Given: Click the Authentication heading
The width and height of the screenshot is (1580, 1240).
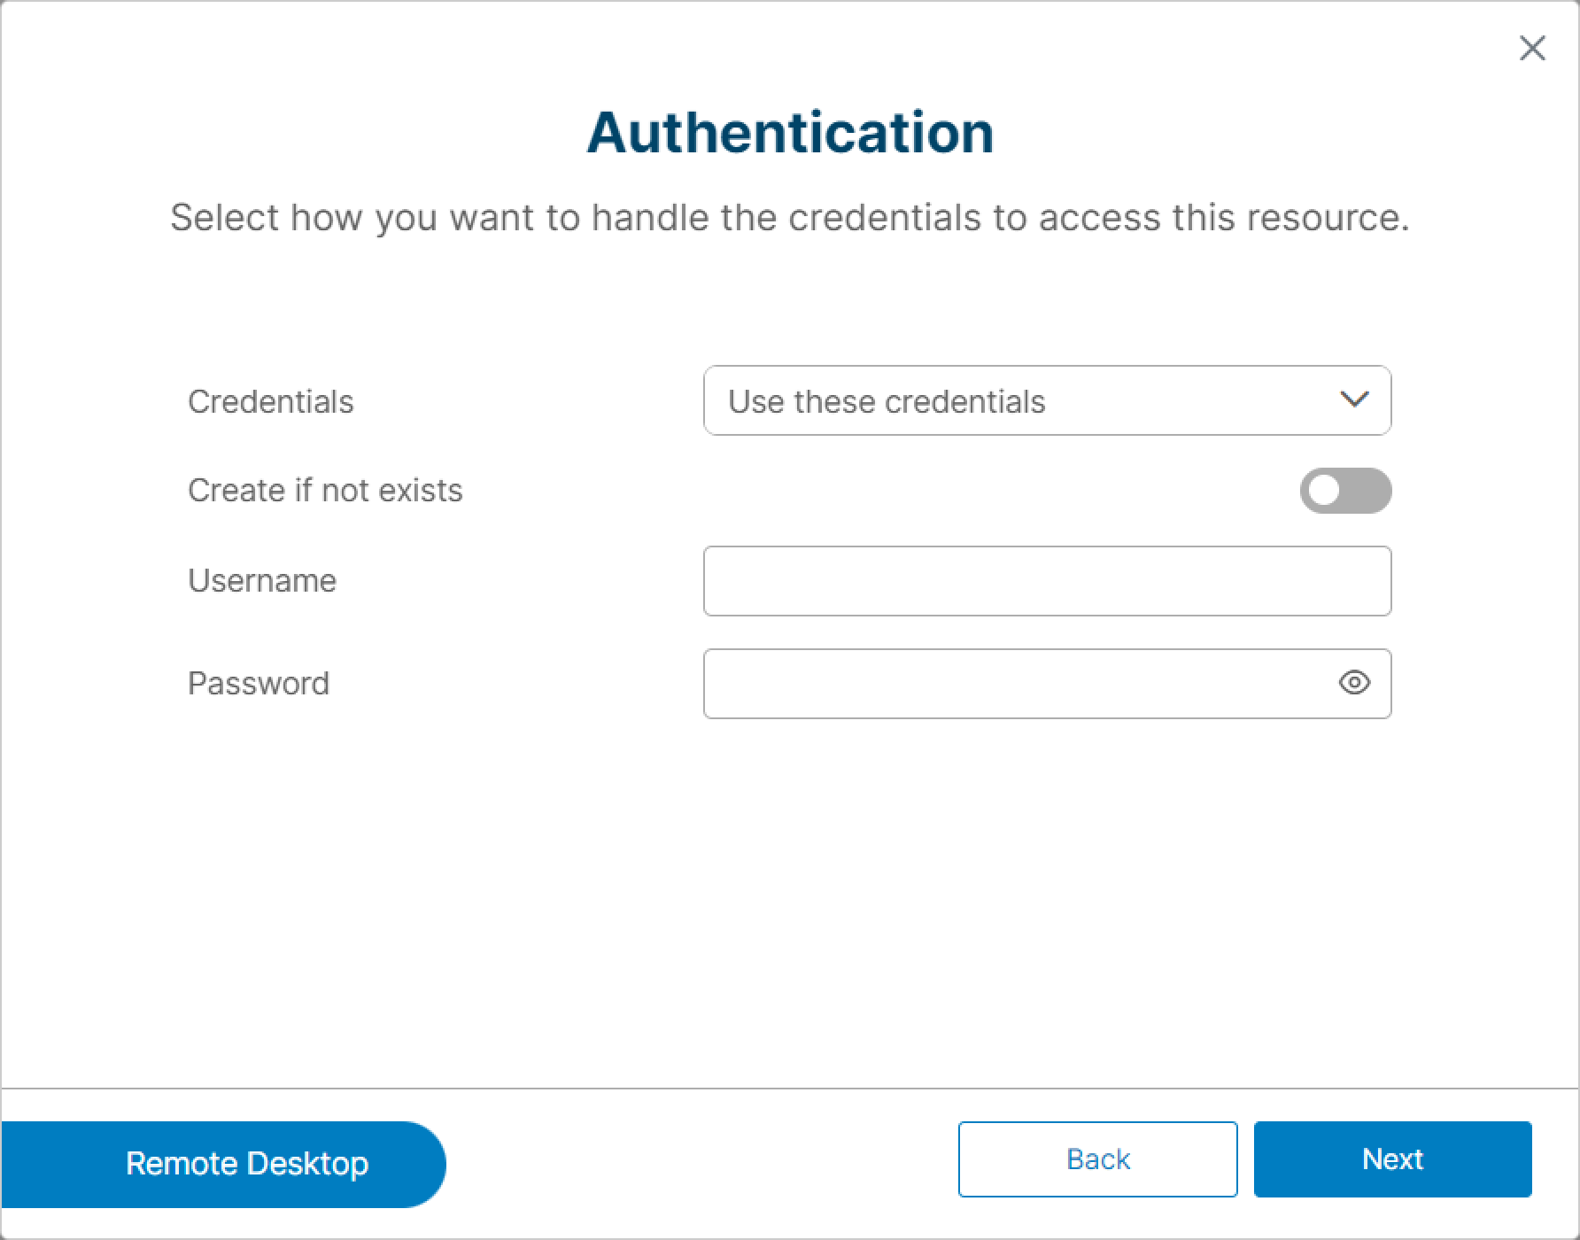Looking at the screenshot, I should [790, 133].
